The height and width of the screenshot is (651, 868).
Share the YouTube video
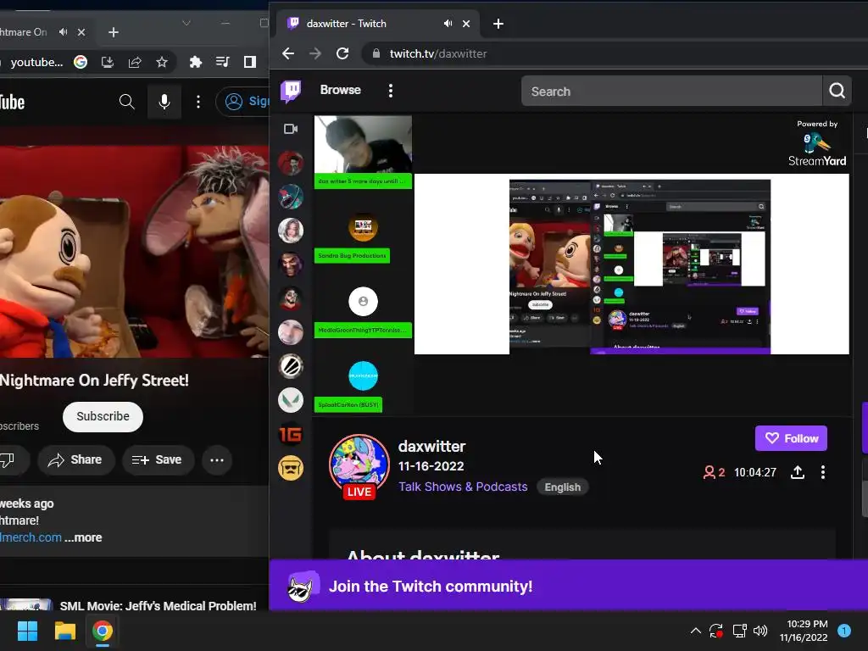coord(75,459)
